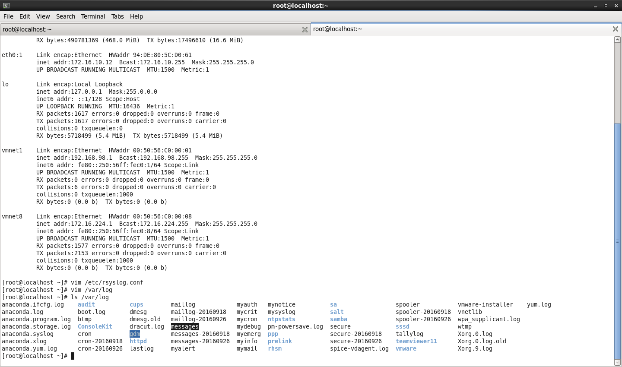Screen dimensions: 622x367
Task: Close the second root@localhost tab
Action: point(616,29)
